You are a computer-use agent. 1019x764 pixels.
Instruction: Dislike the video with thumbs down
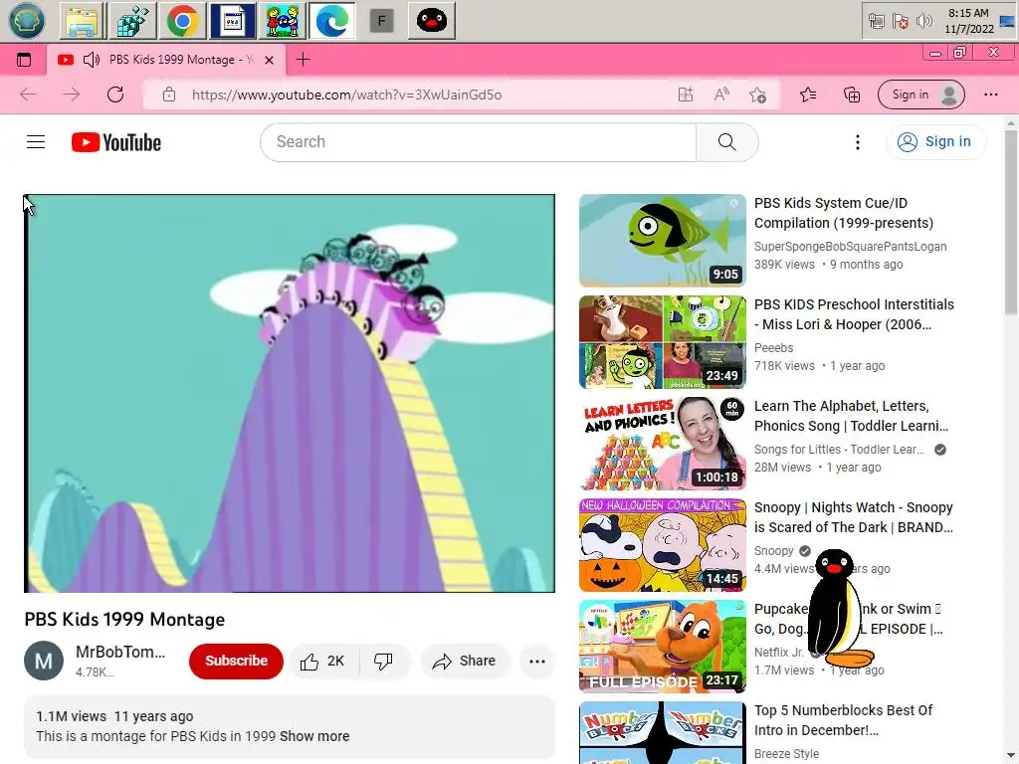click(x=384, y=662)
